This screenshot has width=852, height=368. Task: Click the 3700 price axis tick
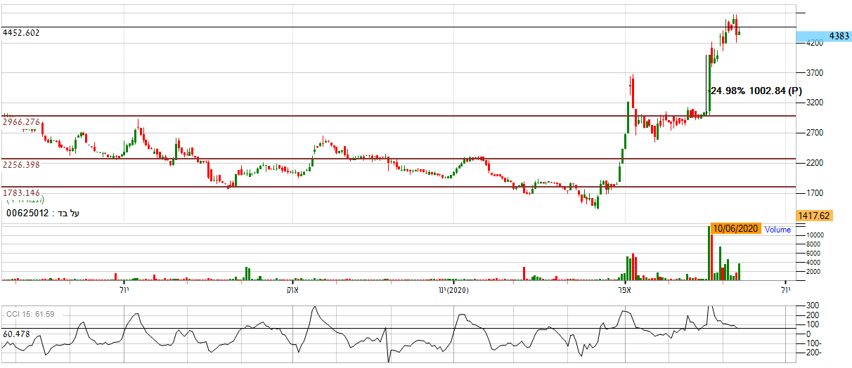pos(815,73)
